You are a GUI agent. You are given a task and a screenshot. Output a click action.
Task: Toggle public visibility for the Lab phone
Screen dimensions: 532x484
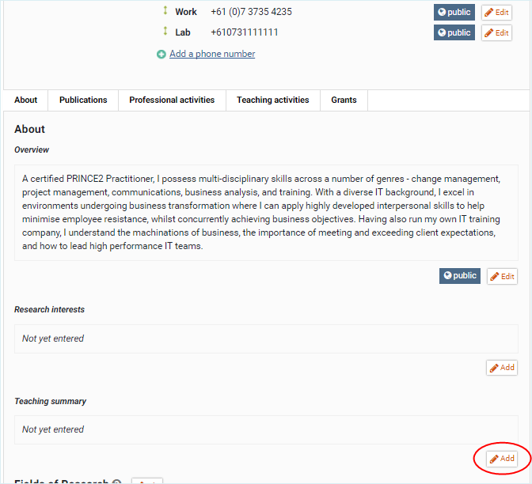(454, 32)
